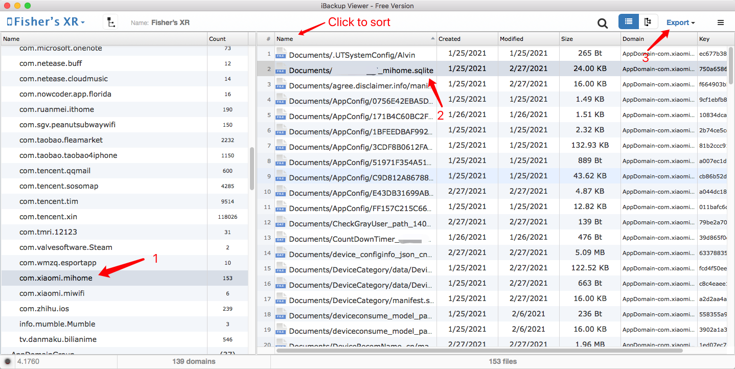This screenshot has width=735, height=369.
Task: Select com.tencent.qqmail domain
Action: point(125,171)
